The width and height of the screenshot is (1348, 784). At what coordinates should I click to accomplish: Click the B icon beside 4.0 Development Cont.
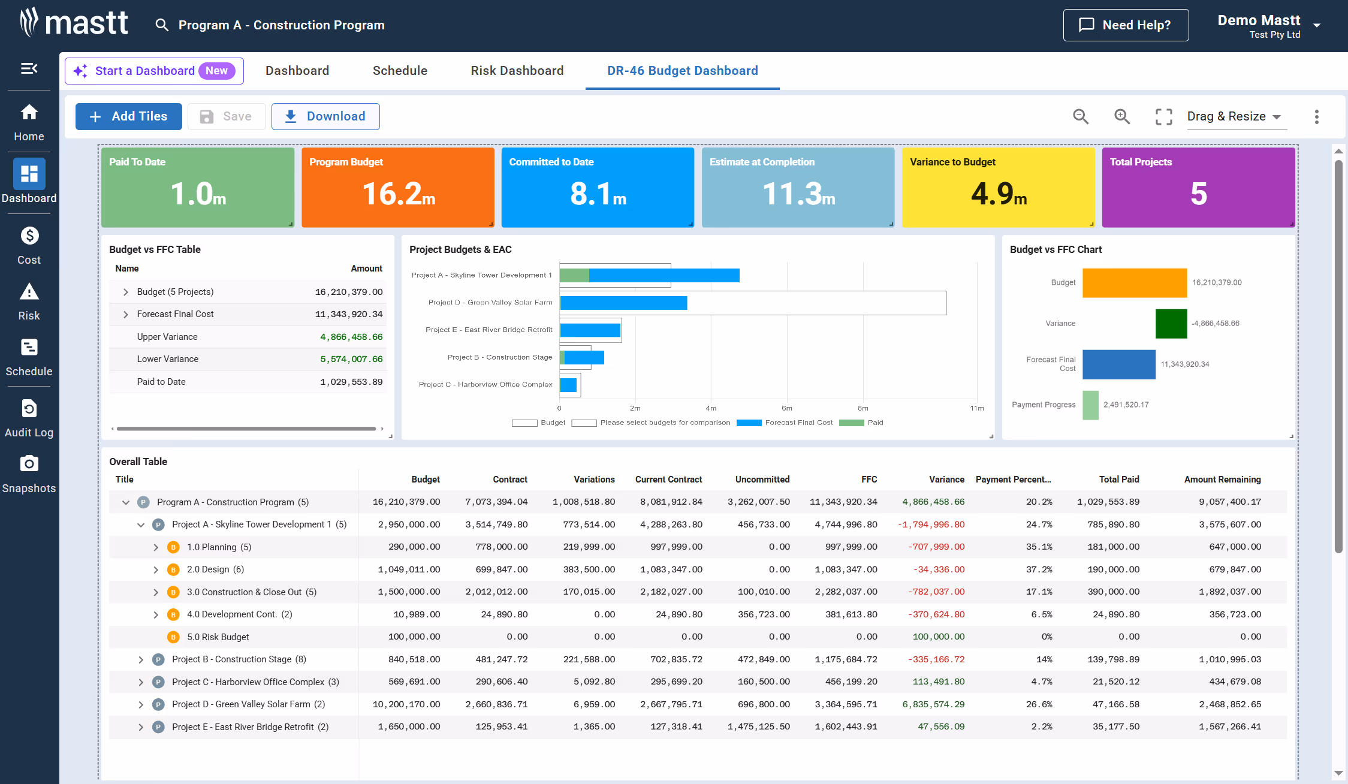point(173,614)
